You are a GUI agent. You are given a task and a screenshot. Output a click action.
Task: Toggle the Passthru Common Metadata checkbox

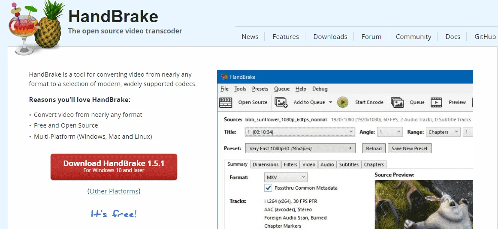coord(268,188)
